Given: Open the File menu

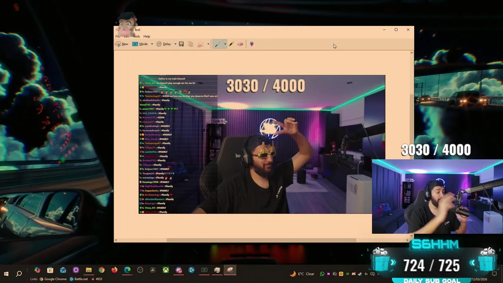Looking at the screenshot, I should [118, 36].
